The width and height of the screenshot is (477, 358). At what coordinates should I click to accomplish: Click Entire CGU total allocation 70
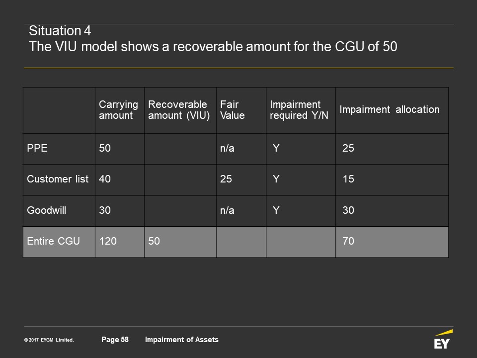[x=348, y=241]
